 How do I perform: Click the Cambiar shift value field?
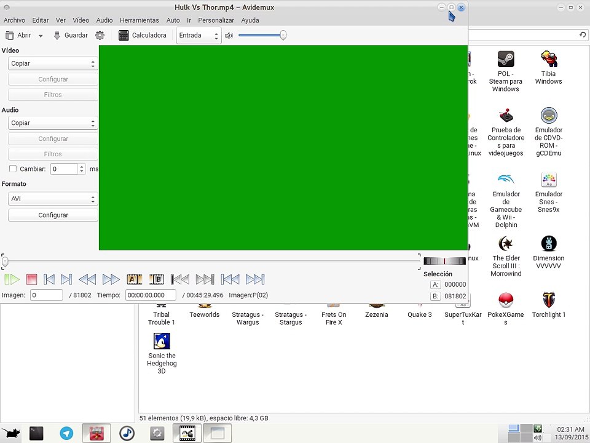[x=65, y=169]
